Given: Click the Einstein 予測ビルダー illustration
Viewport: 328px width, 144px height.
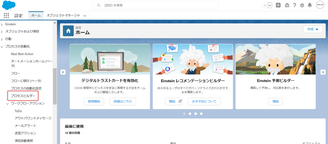Looking at the screenshot, I should click(x=275, y=59).
